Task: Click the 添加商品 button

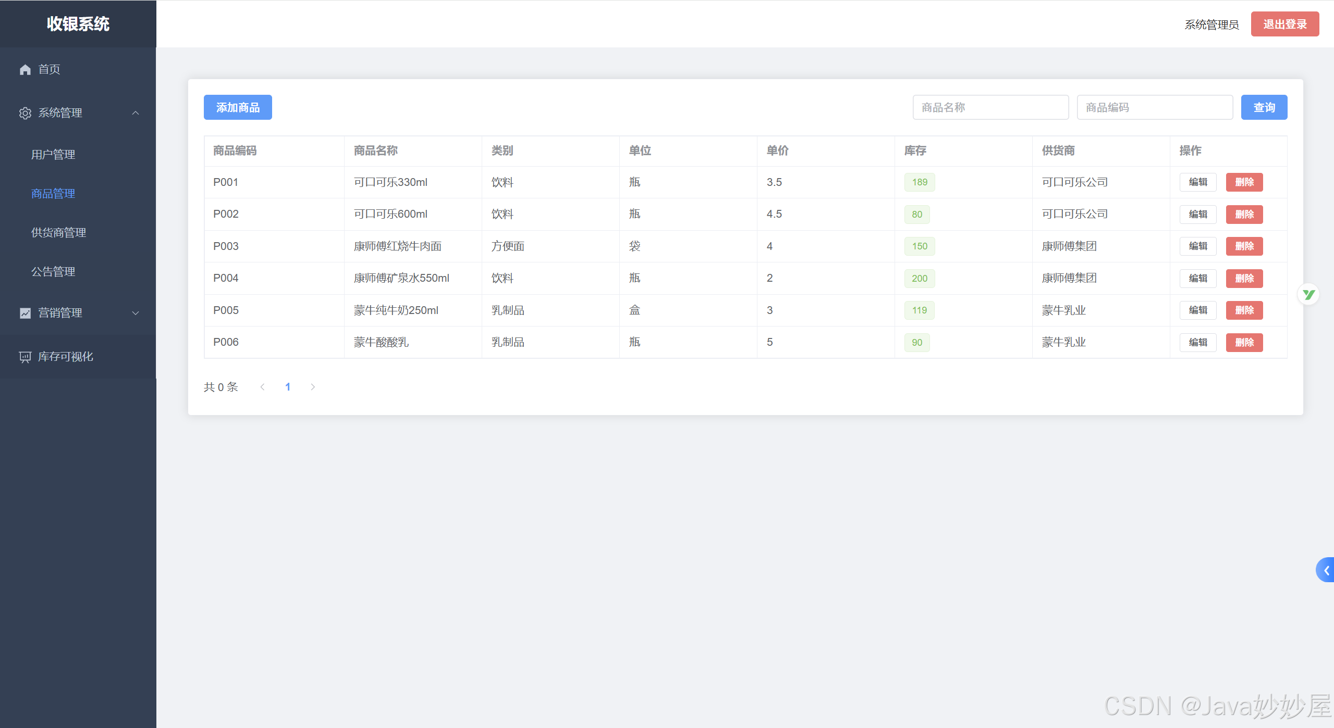Action: click(238, 107)
